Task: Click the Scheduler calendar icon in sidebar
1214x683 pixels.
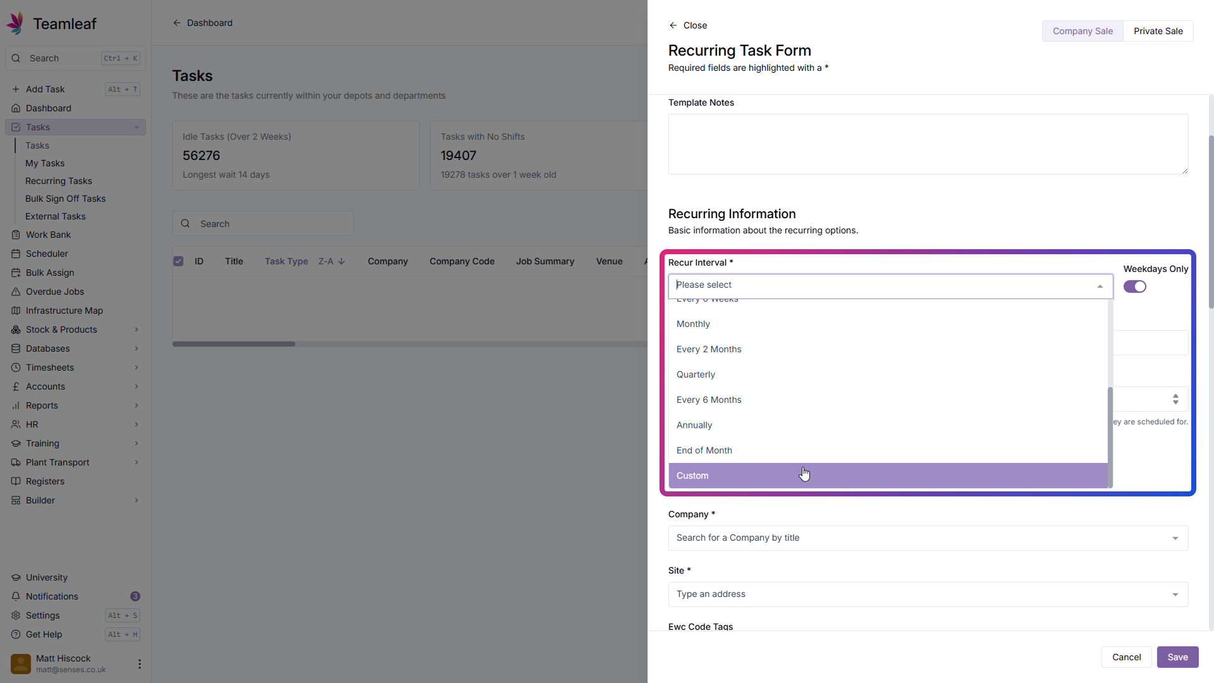Action: [x=16, y=254]
